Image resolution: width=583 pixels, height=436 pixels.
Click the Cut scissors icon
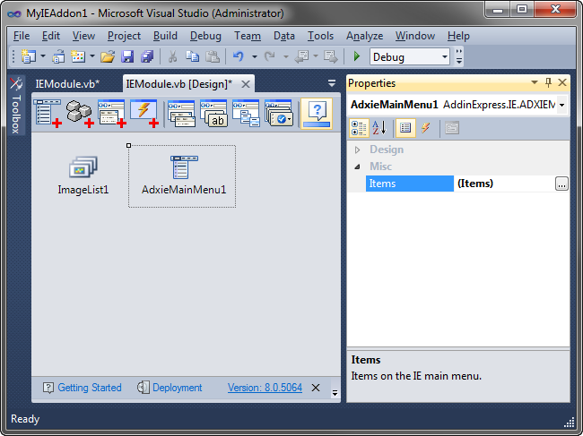(x=172, y=56)
